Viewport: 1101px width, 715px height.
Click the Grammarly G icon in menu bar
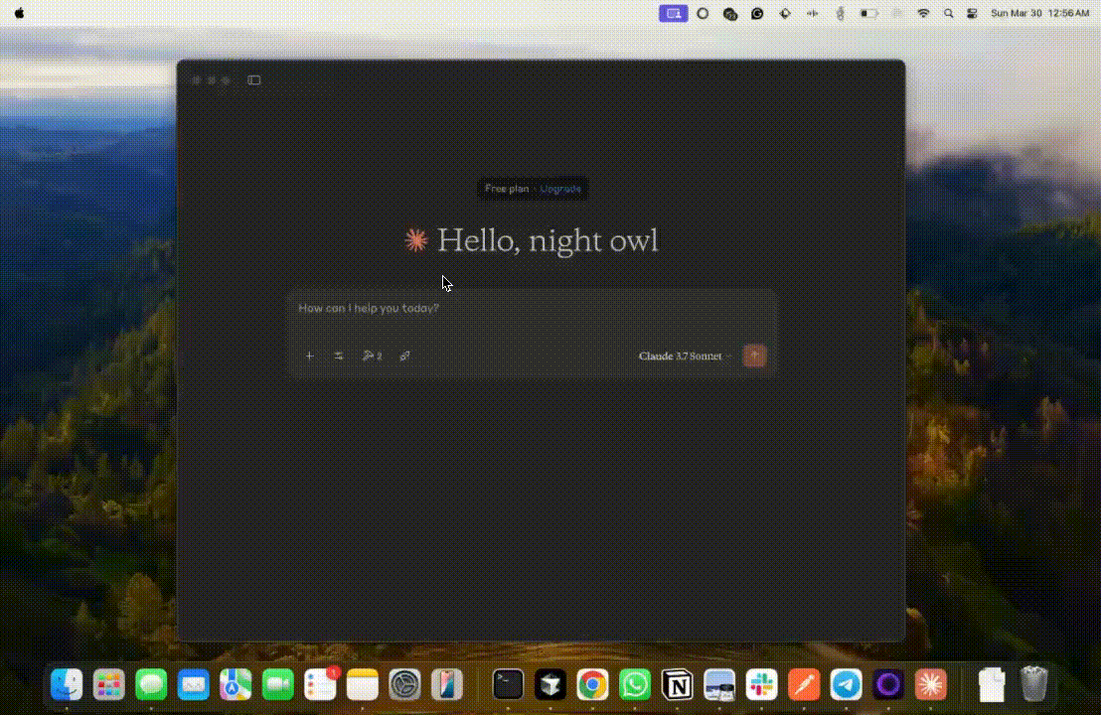[757, 13]
